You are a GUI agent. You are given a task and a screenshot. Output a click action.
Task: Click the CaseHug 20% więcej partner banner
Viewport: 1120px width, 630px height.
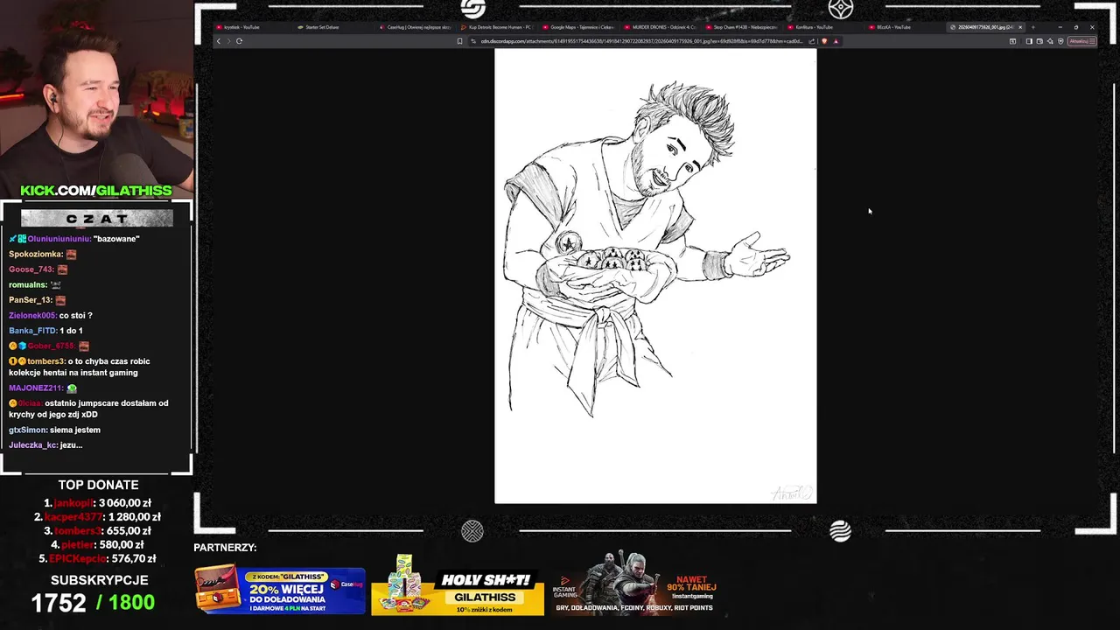click(x=280, y=591)
